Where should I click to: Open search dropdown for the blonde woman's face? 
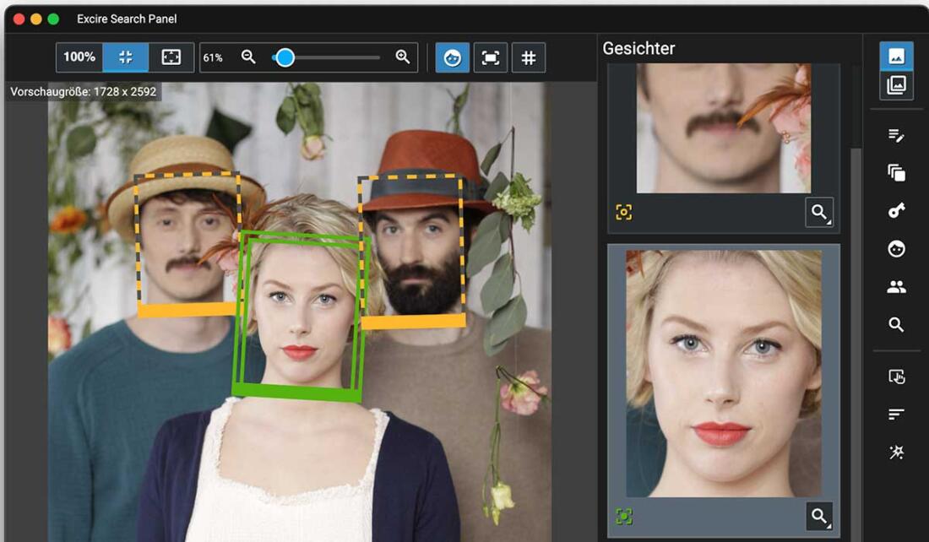(x=819, y=516)
